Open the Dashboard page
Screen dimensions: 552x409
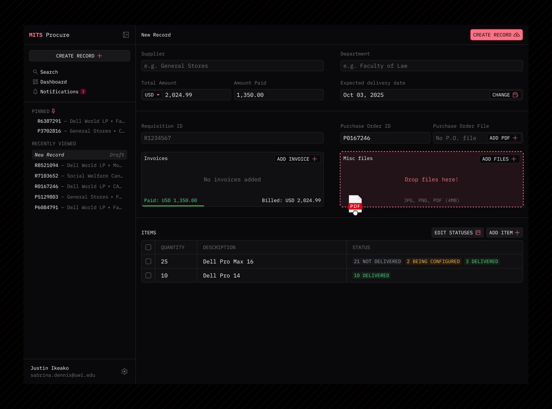[50, 82]
